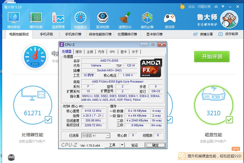Click the hard disk icon in bottom banner

click(x=182, y=156)
